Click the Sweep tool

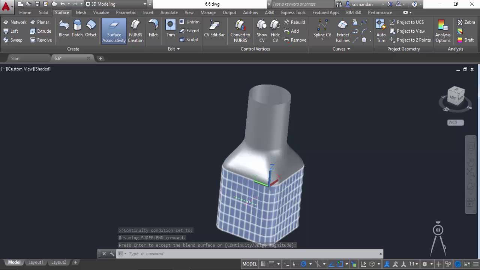point(13,40)
